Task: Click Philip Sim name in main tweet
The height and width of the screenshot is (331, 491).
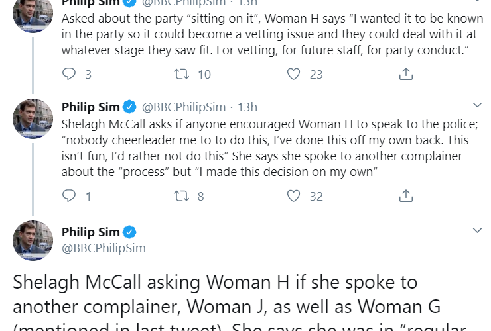Action: 91,232
